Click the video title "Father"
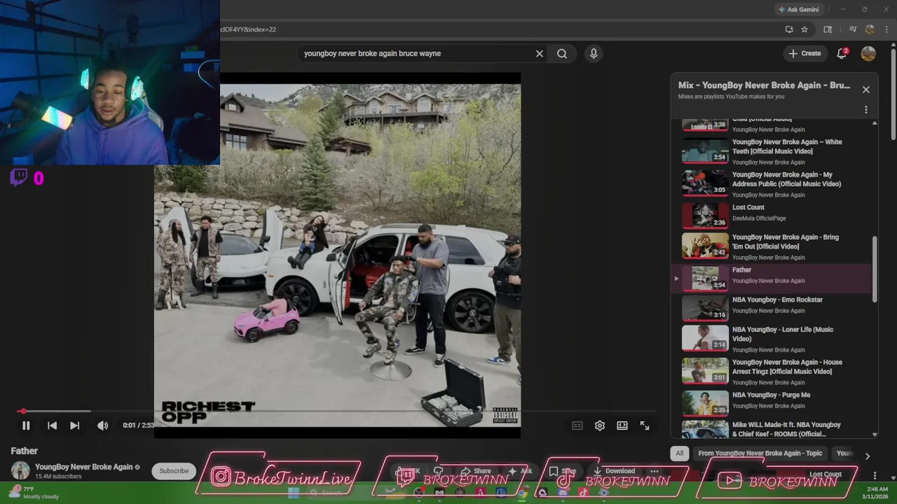 (25, 451)
